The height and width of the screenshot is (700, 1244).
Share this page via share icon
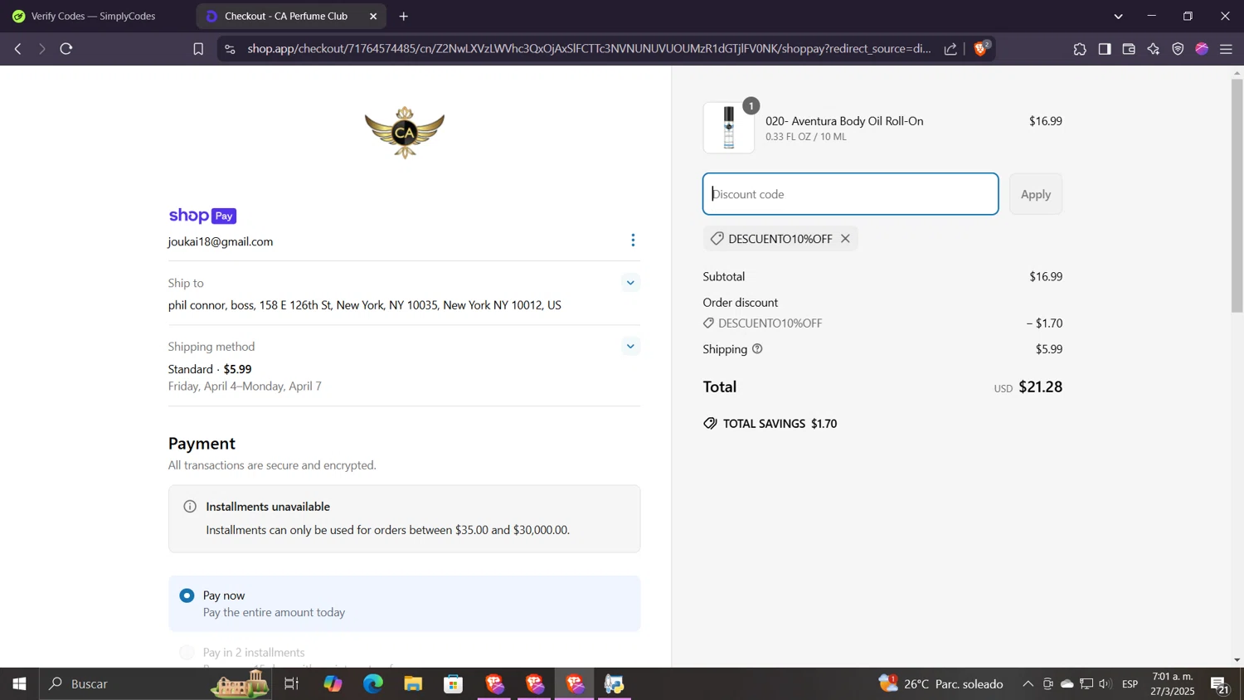point(950,49)
